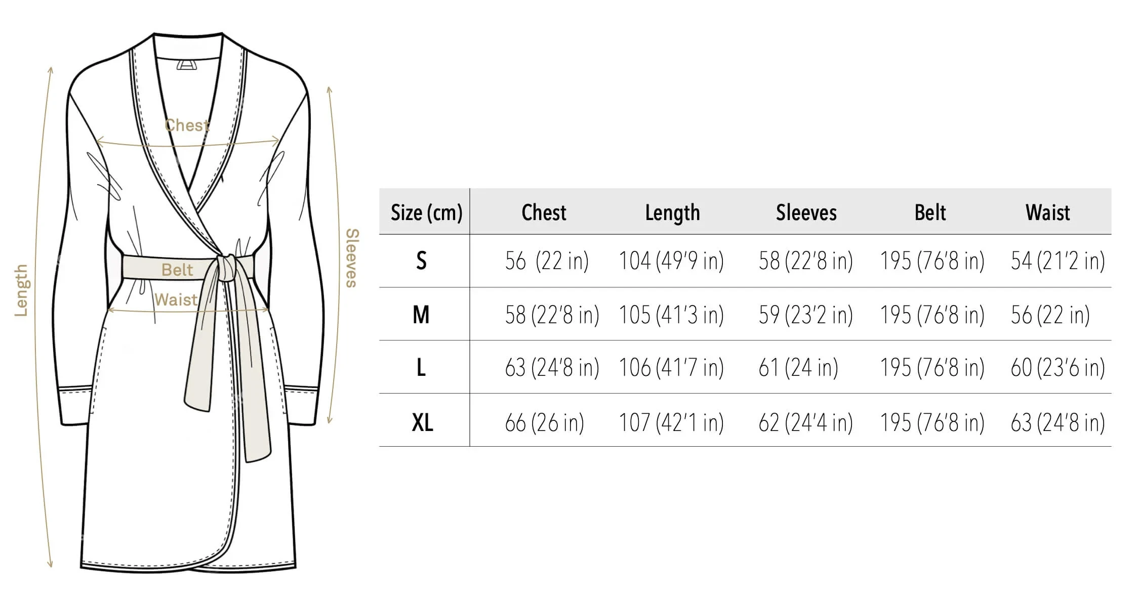Click the 54 (21'2 in) waist value
This screenshot has width=1138, height=605.
coord(1058,261)
